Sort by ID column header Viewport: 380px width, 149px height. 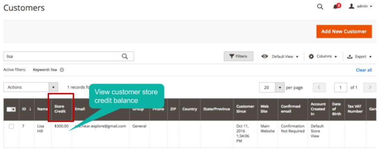point(26,109)
